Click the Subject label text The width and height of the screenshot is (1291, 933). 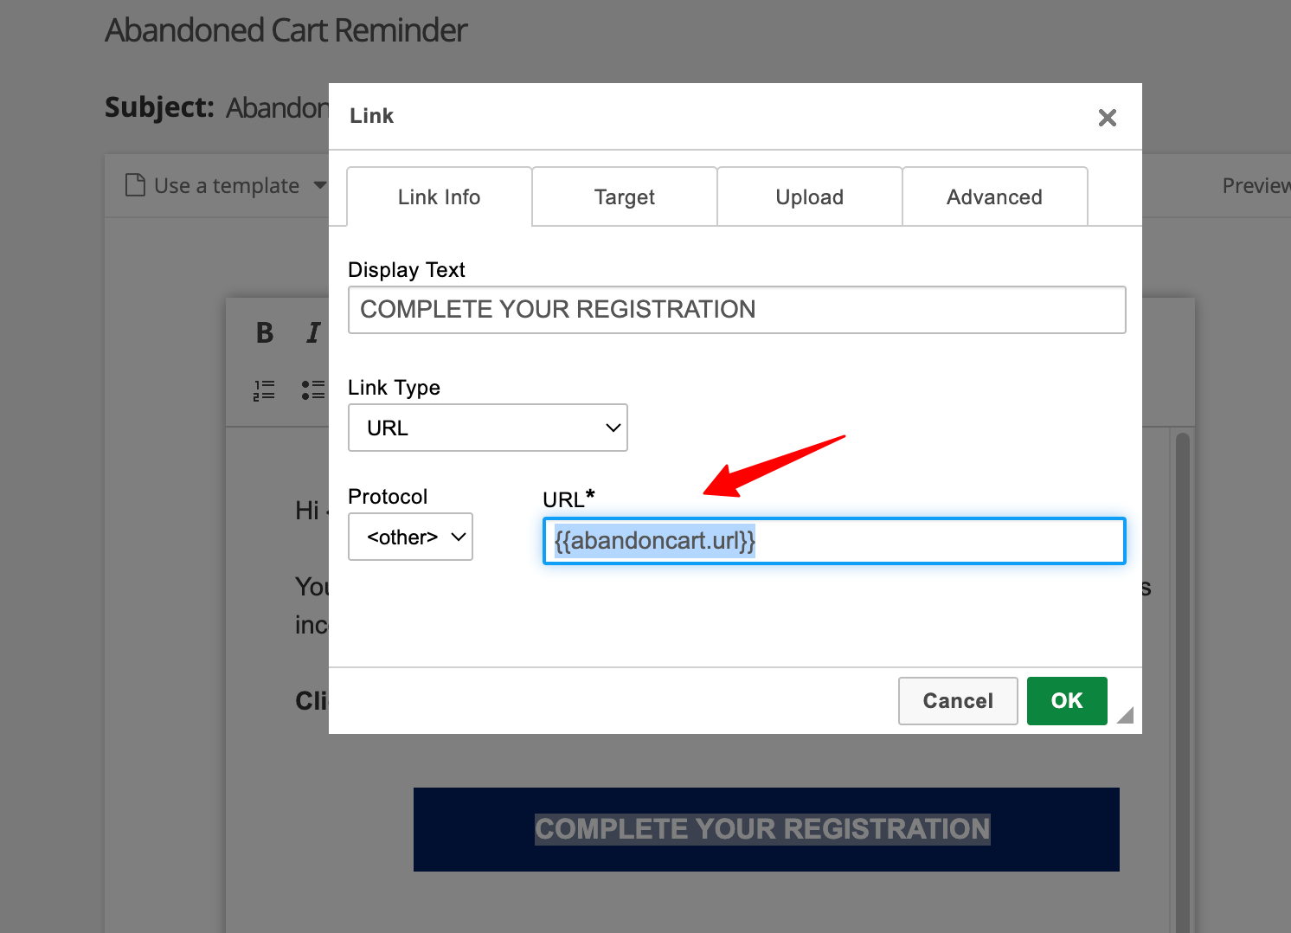pyautogui.click(x=159, y=107)
